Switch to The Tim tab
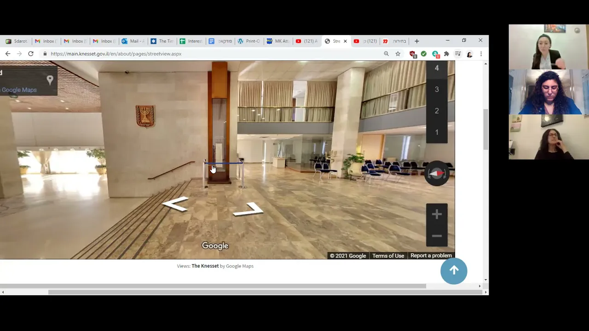This screenshot has height=331, width=589. click(162, 41)
